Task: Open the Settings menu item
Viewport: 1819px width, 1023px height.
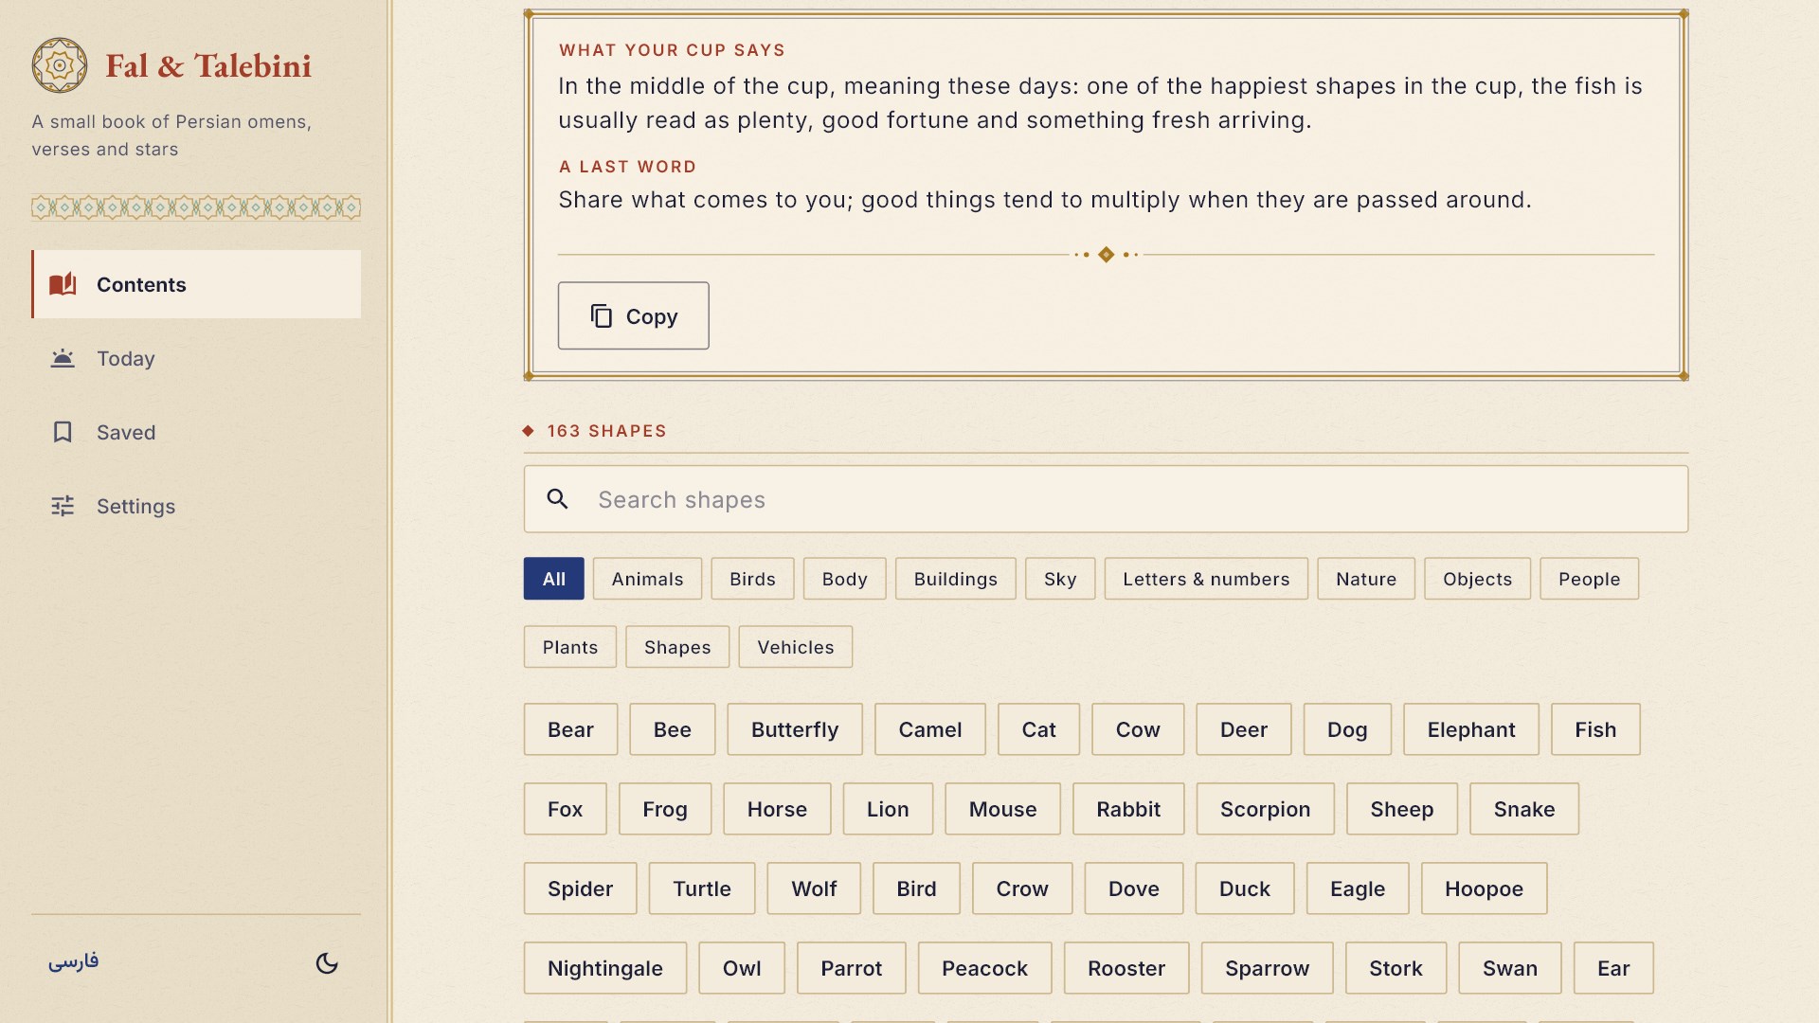Action: pos(196,506)
